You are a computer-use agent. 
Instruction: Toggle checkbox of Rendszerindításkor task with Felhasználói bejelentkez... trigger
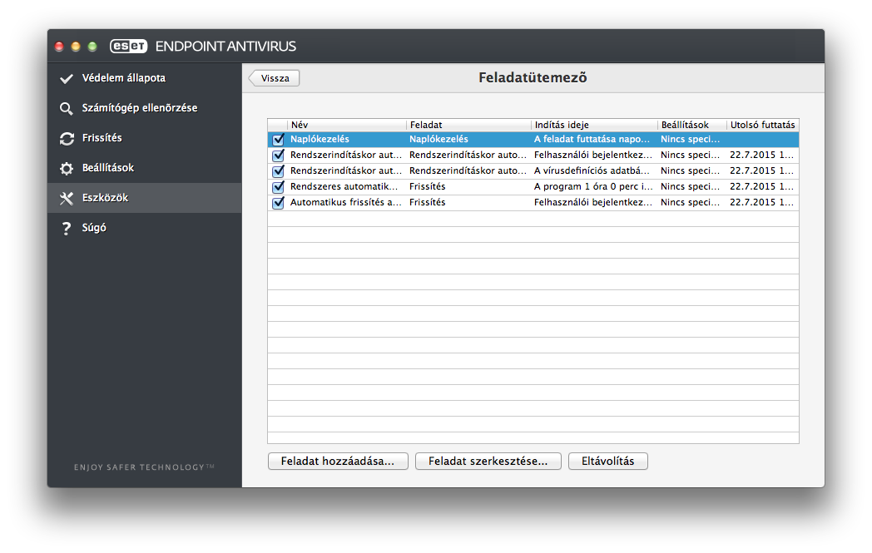coord(278,155)
